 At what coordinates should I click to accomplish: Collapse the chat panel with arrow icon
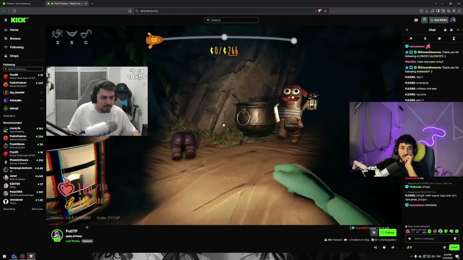[x=407, y=30]
